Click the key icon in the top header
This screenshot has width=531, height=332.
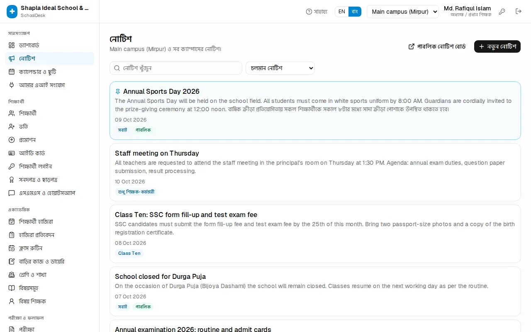[502, 12]
